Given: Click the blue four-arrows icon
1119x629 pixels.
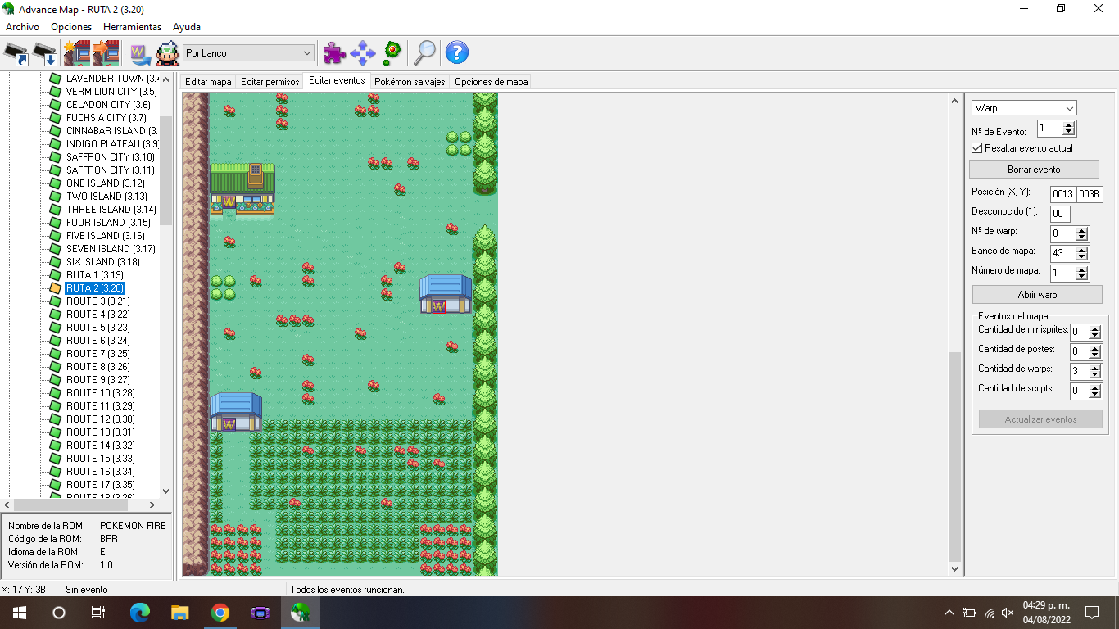Looking at the screenshot, I should [x=362, y=53].
